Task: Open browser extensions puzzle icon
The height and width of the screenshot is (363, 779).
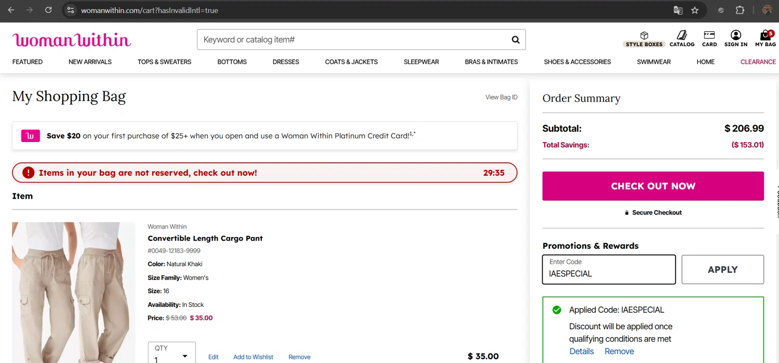Action: click(x=740, y=10)
